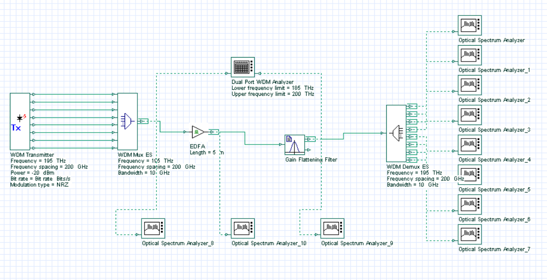Select the Gain Flattening Filter component

[294, 144]
